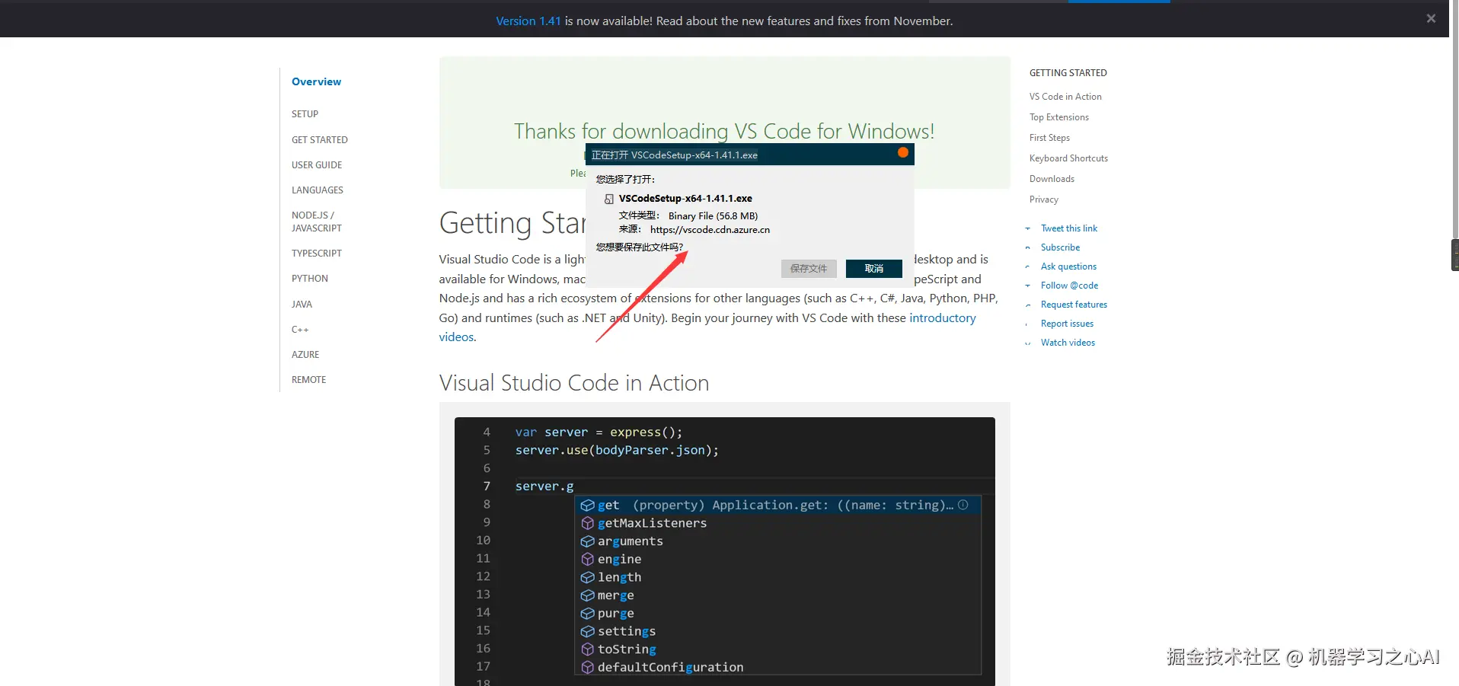
Task: Click the source URL https://vscode.cdn.azure.cn
Action: (x=710, y=230)
